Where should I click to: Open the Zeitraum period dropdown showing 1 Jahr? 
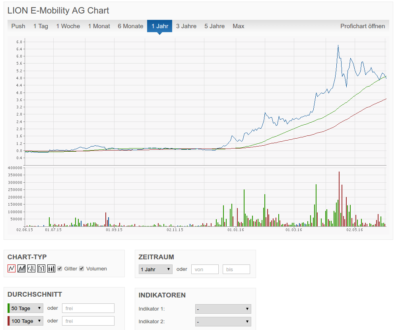tap(155, 269)
